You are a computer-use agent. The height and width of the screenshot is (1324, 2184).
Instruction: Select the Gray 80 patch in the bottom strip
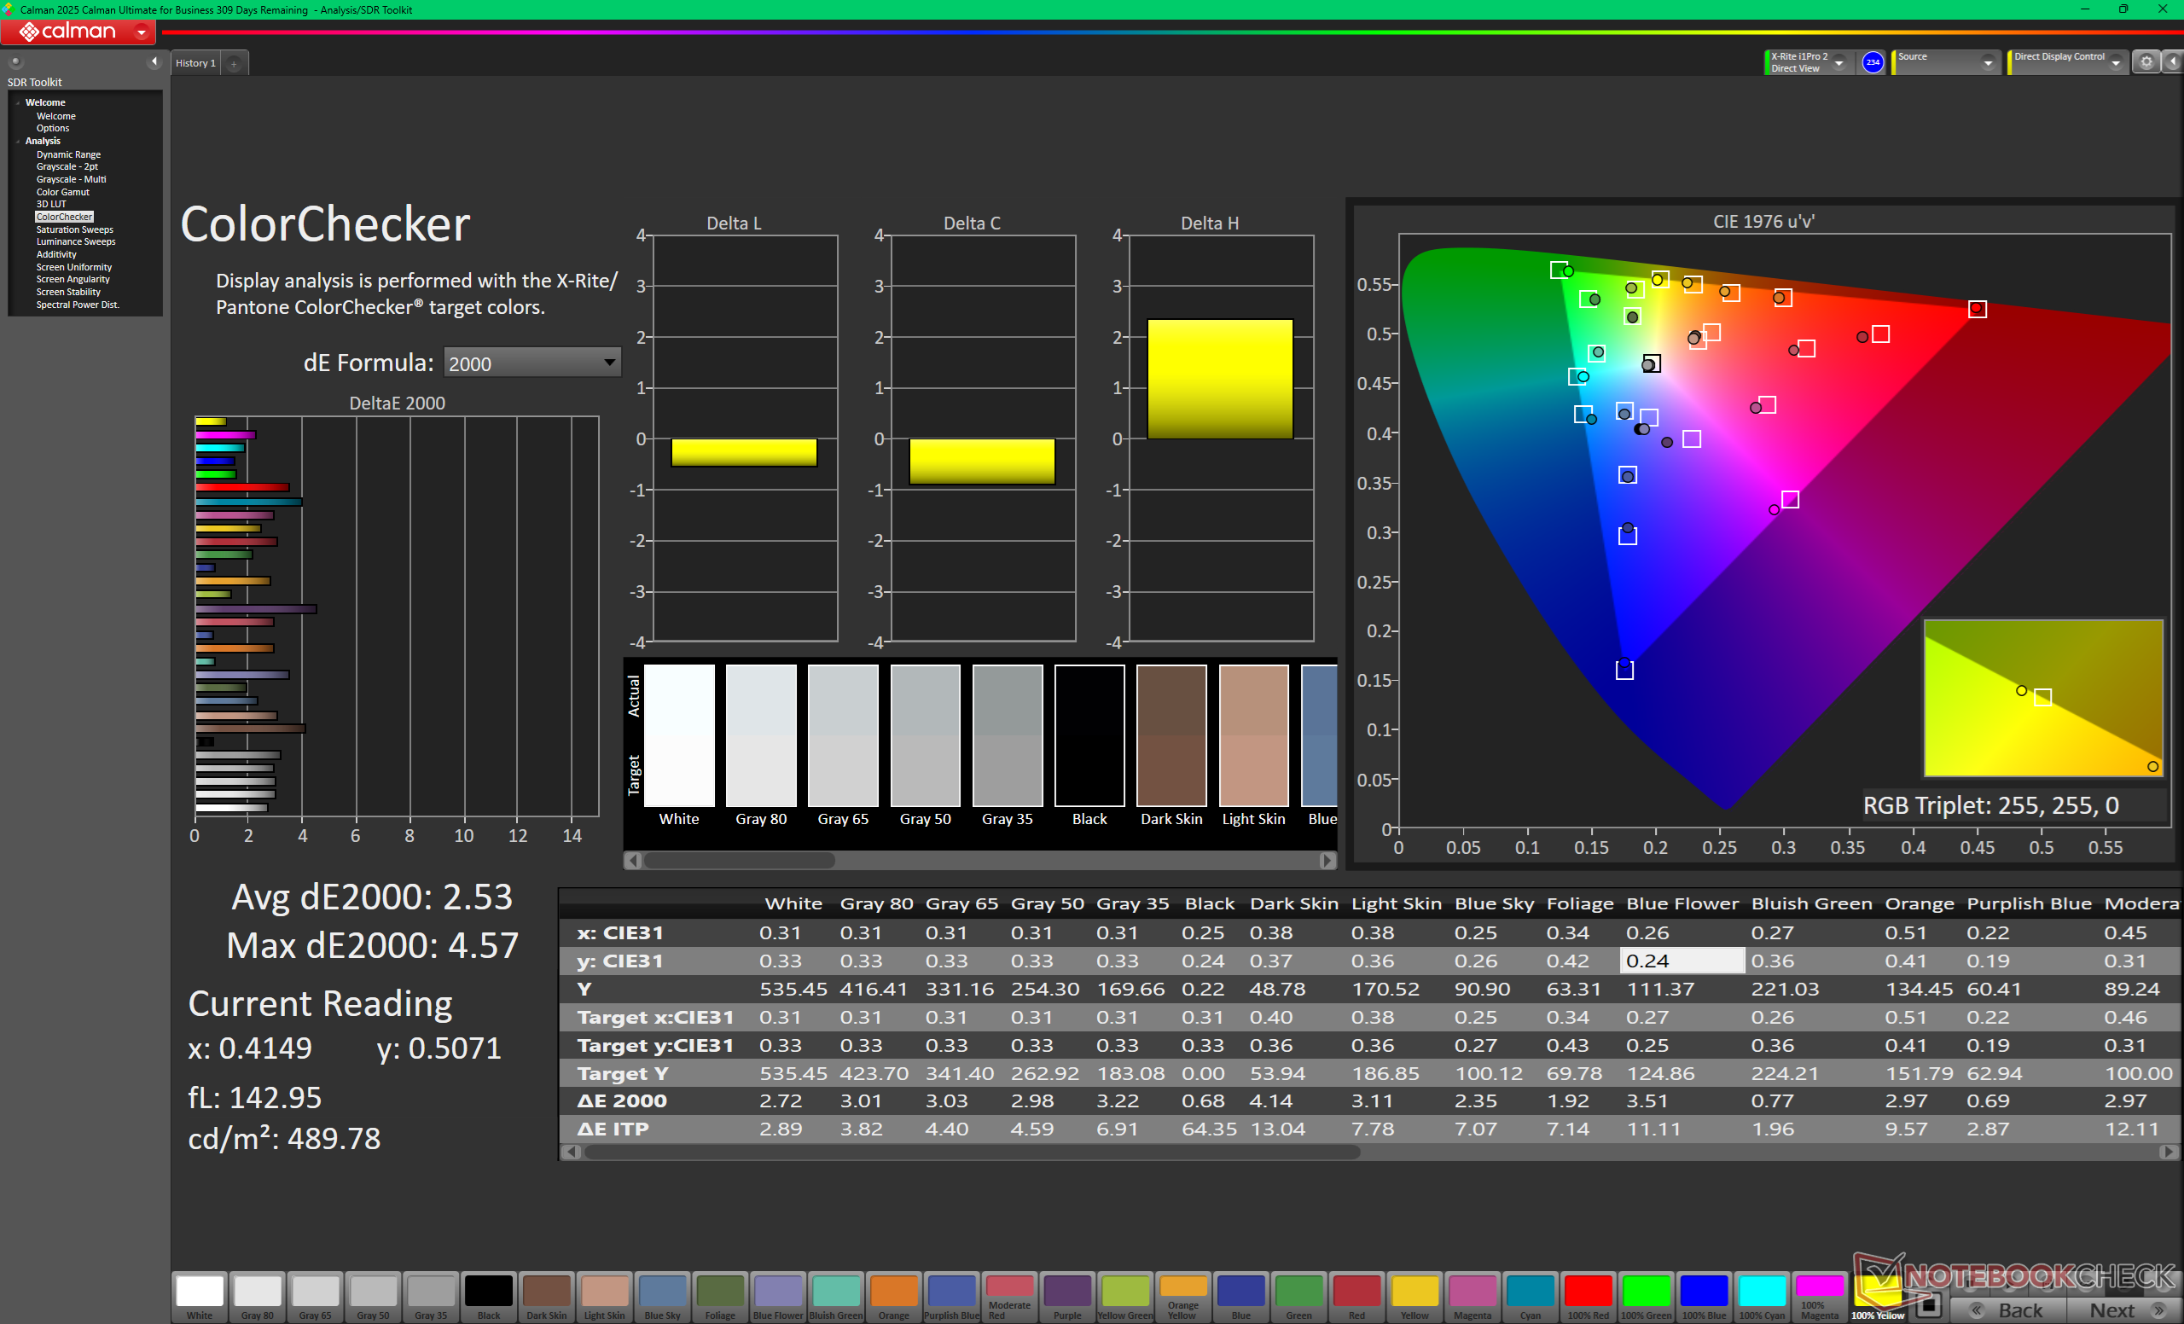pos(257,1298)
